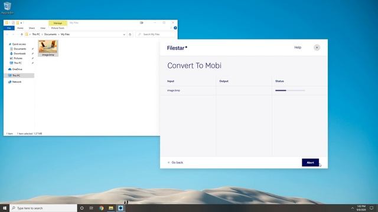
Task: Click Documents in the address breadcrumb
Action: pos(50,34)
